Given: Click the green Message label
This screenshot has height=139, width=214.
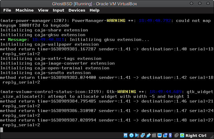Looking at the screenshot, I should 17,39.
